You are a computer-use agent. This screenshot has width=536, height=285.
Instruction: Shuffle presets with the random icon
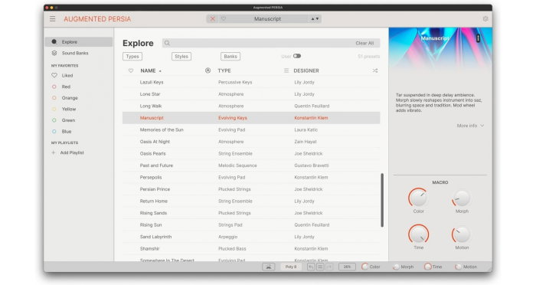[375, 70]
